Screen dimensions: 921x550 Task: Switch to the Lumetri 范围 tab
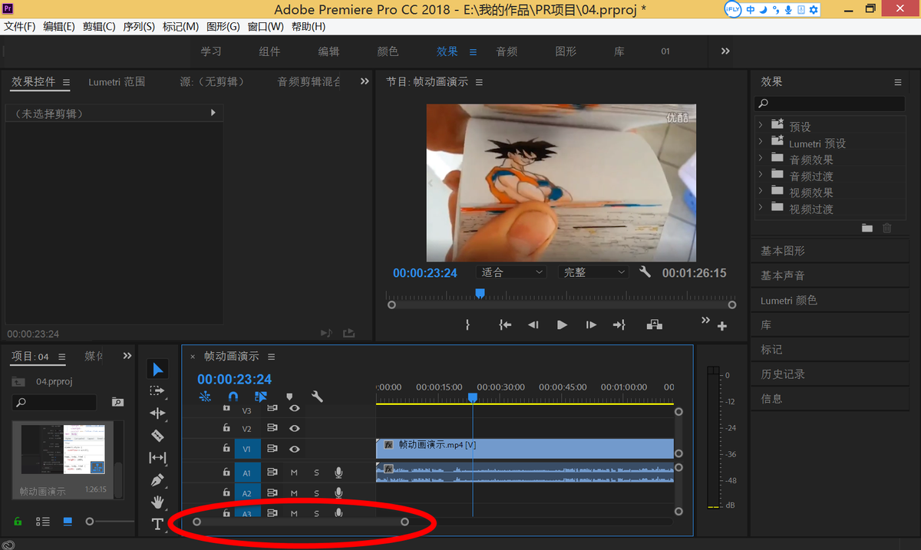(x=117, y=81)
